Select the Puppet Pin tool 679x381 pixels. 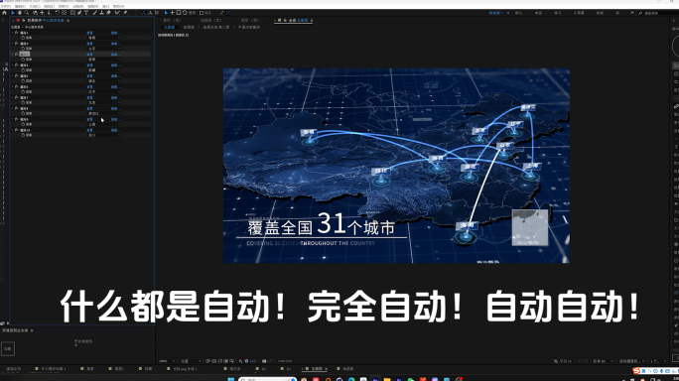tap(125, 13)
